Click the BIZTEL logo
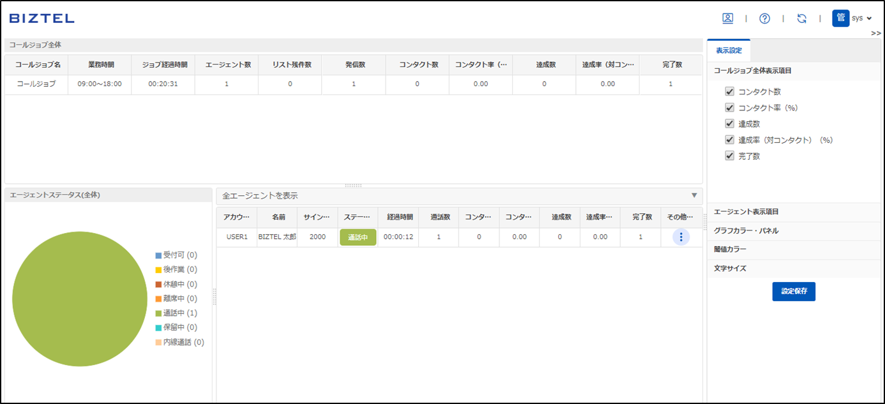 click(x=41, y=19)
